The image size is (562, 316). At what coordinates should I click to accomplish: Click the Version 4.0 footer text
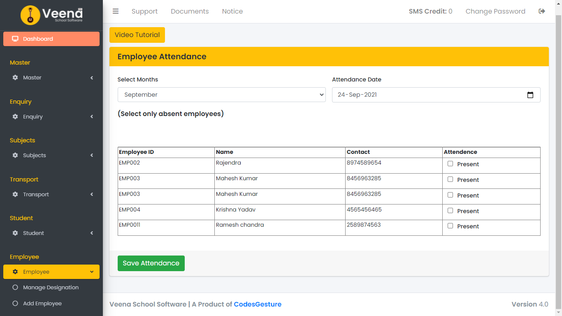530,304
